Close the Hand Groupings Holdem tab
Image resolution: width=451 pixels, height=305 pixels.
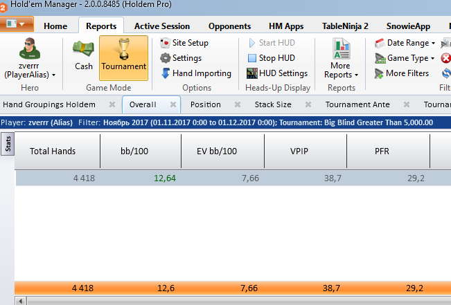(x=112, y=104)
